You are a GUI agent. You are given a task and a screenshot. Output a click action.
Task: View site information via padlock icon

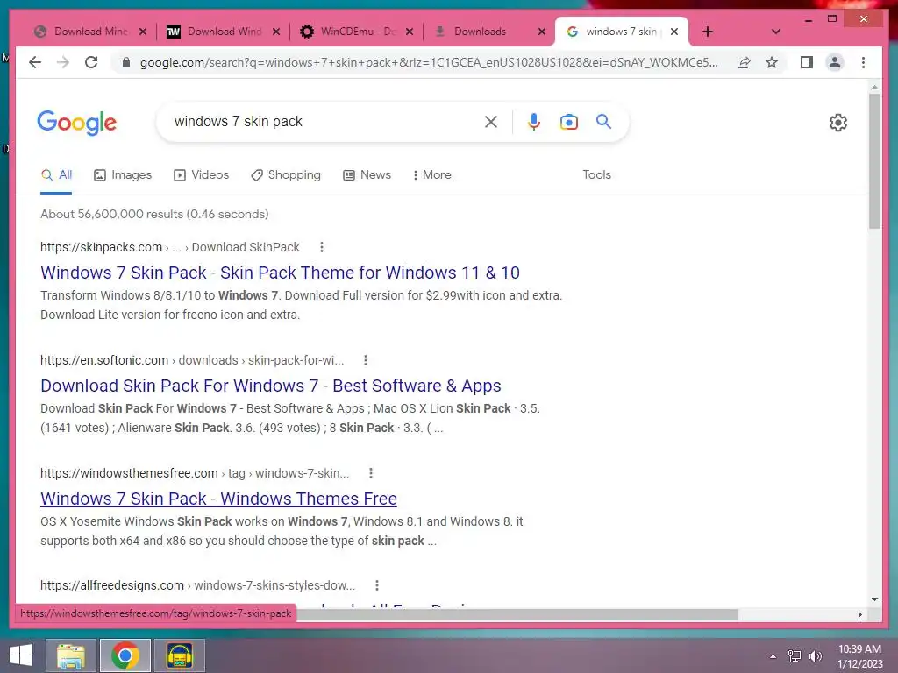pyautogui.click(x=126, y=62)
